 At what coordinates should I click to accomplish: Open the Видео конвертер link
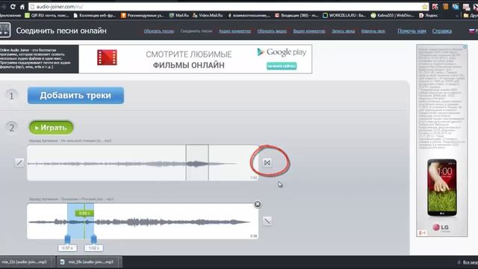click(x=309, y=31)
